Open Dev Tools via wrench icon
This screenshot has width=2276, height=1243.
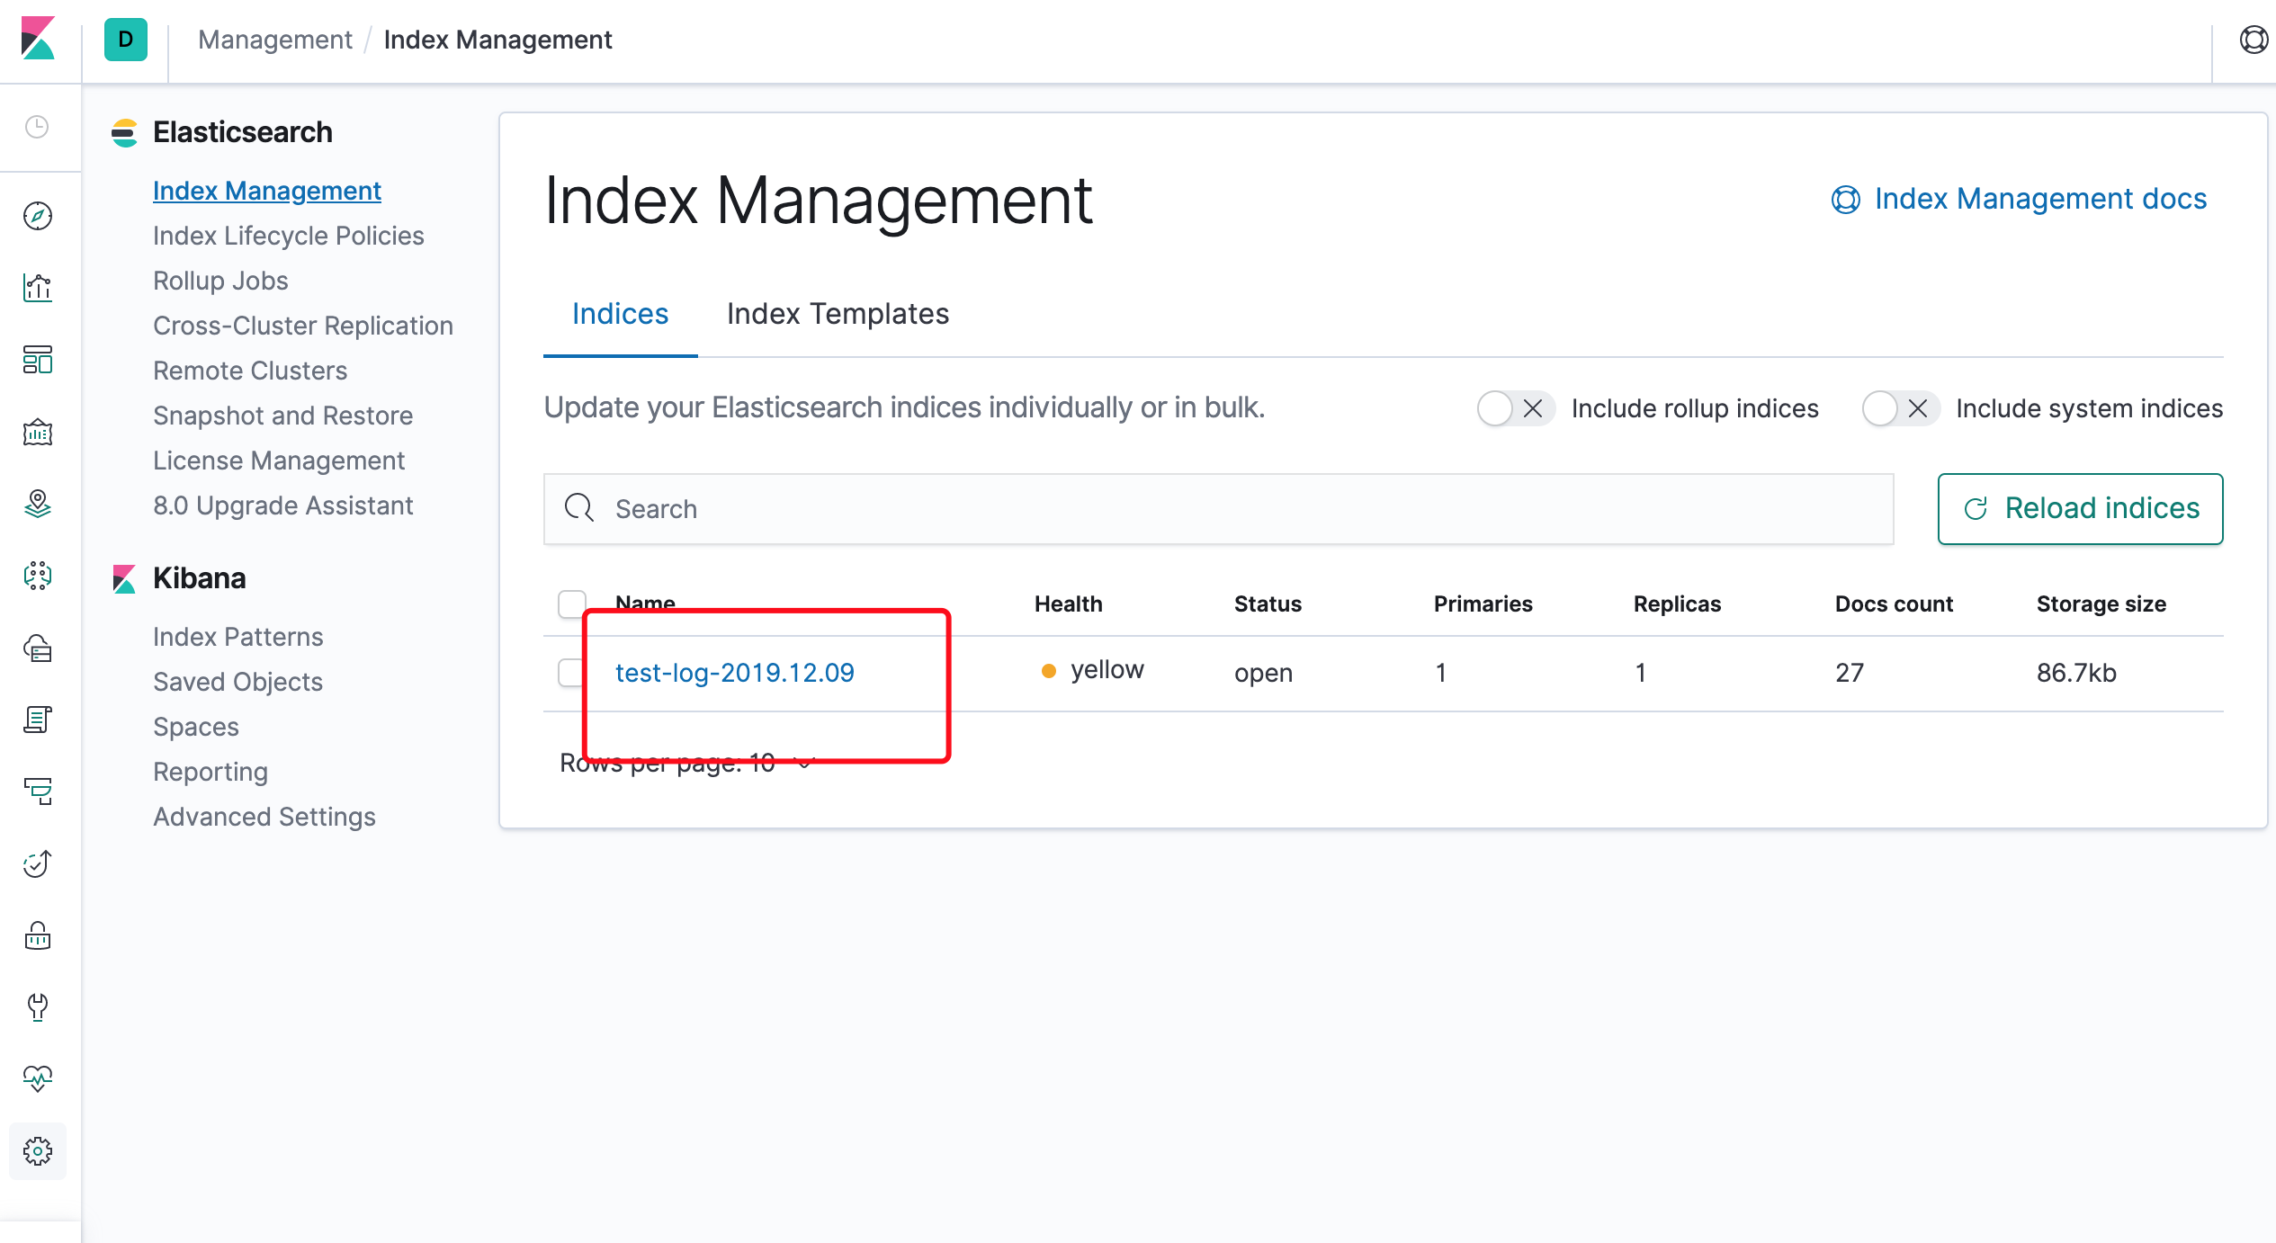tap(38, 1006)
